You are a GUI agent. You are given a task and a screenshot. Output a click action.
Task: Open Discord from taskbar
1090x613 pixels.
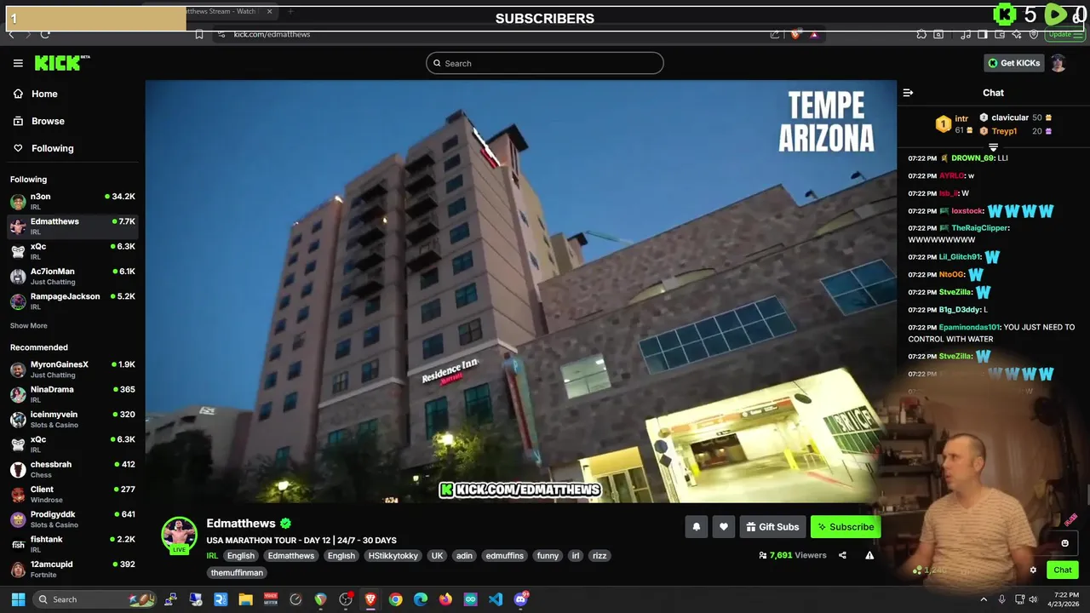point(521,599)
